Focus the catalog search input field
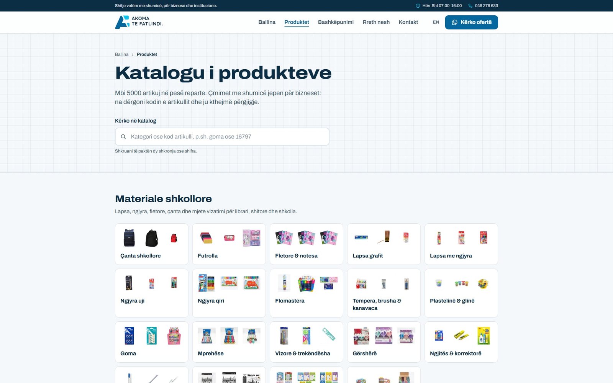 [222, 137]
